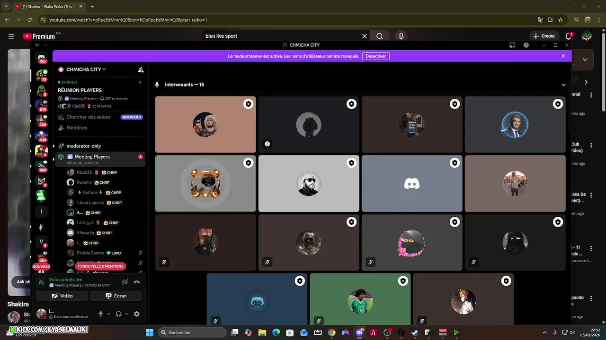Image resolution: width=606 pixels, height=340 pixels.
Task: Start YouTube voice search microphone
Action: [x=401, y=36]
